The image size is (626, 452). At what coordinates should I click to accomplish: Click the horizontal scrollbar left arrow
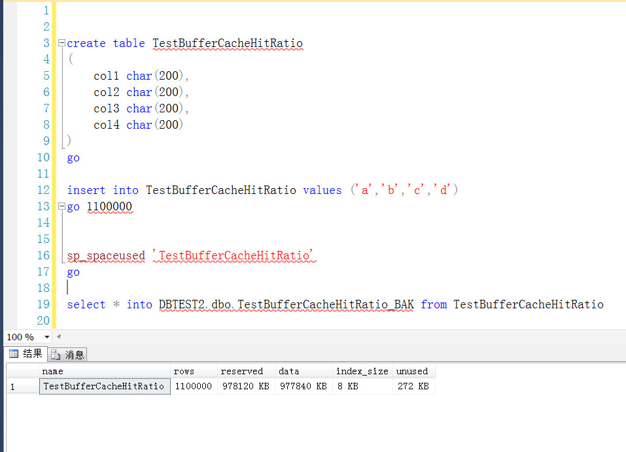point(59,336)
